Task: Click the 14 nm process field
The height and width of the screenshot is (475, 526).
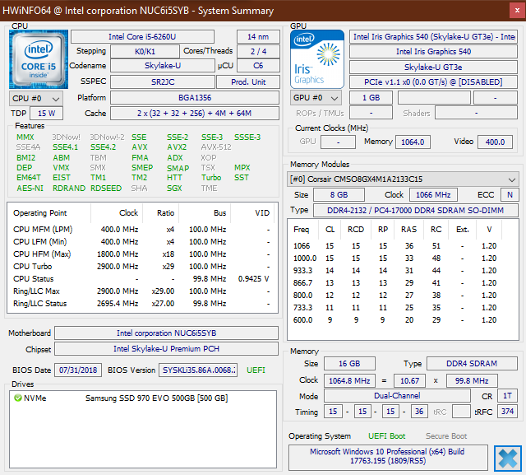Action: click(x=258, y=36)
